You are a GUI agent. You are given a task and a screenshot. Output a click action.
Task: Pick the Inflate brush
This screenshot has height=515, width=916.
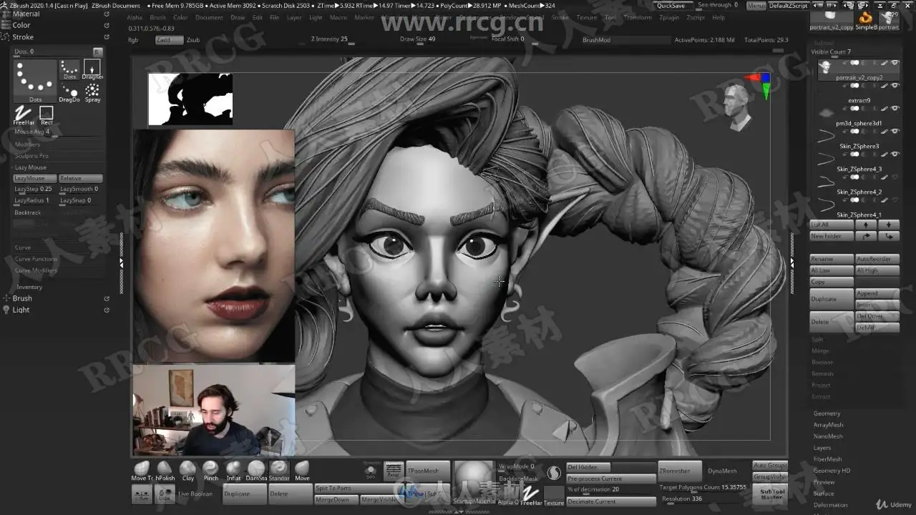233,471
